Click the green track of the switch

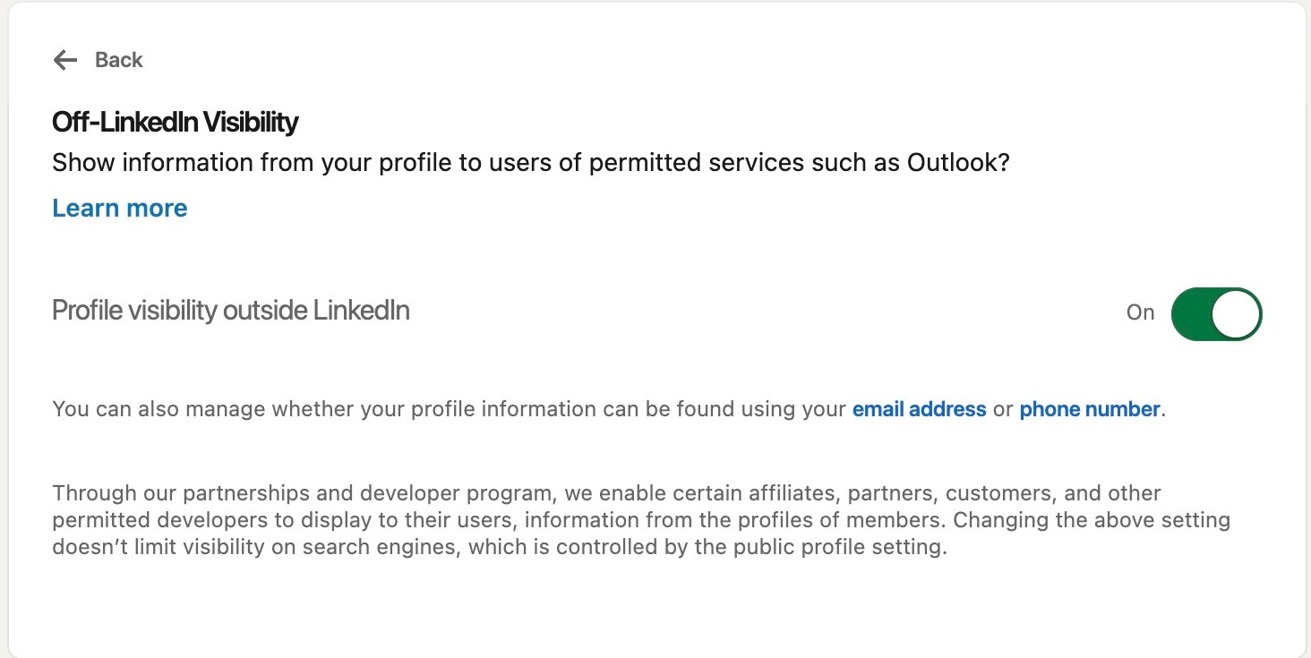coord(1192,313)
